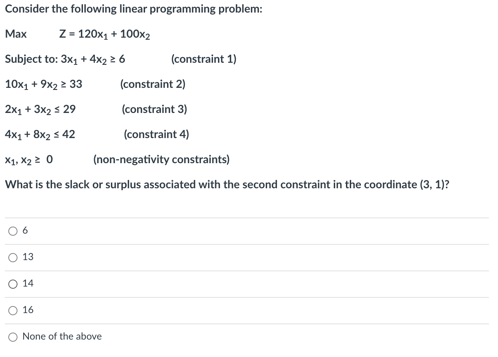This screenshot has height=357, width=498.
Task: Click the constraint 4 inequality text
Action: point(40,134)
